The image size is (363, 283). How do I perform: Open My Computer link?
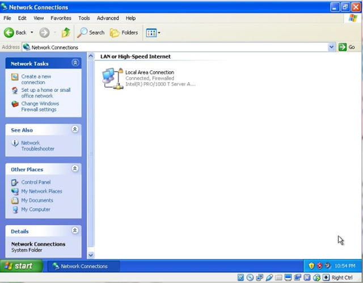click(36, 209)
